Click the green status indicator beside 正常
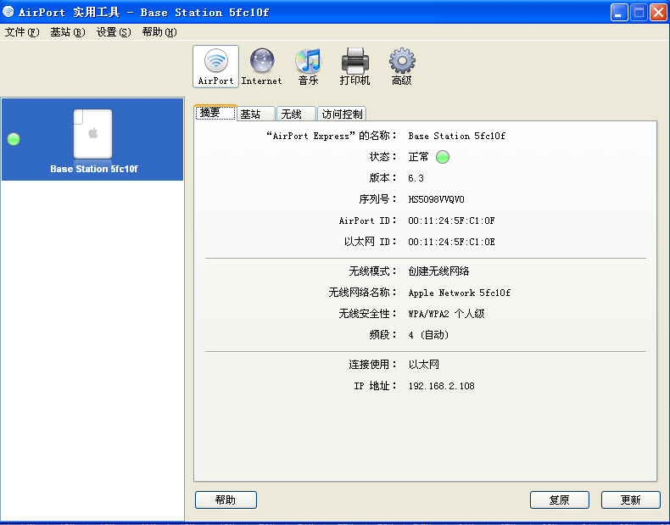 tap(443, 157)
